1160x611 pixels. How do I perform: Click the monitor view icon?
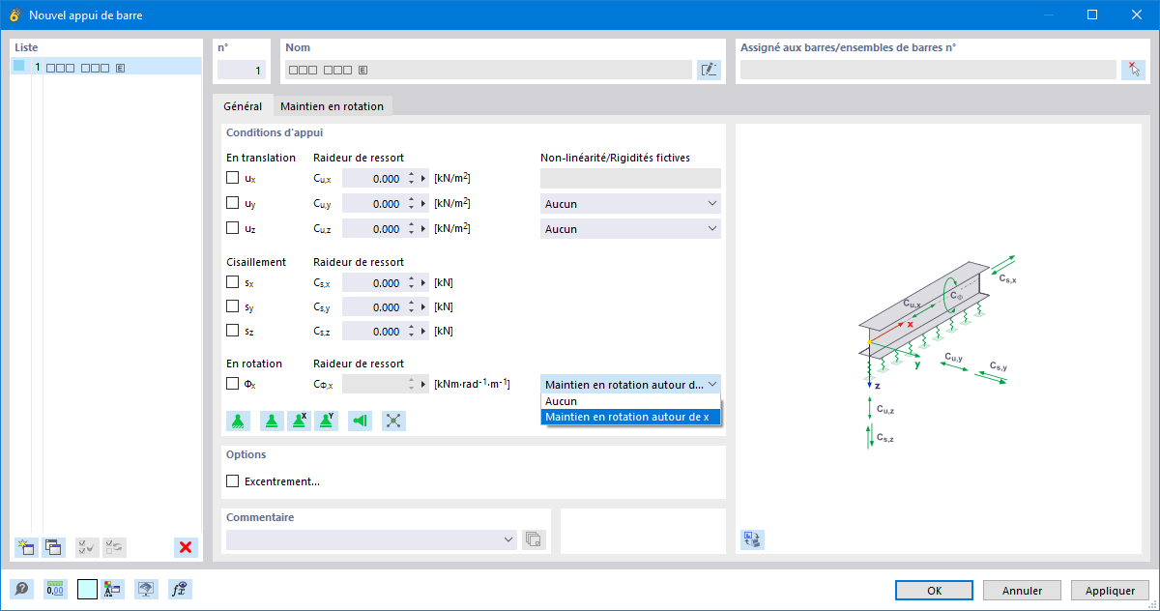tap(146, 589)
